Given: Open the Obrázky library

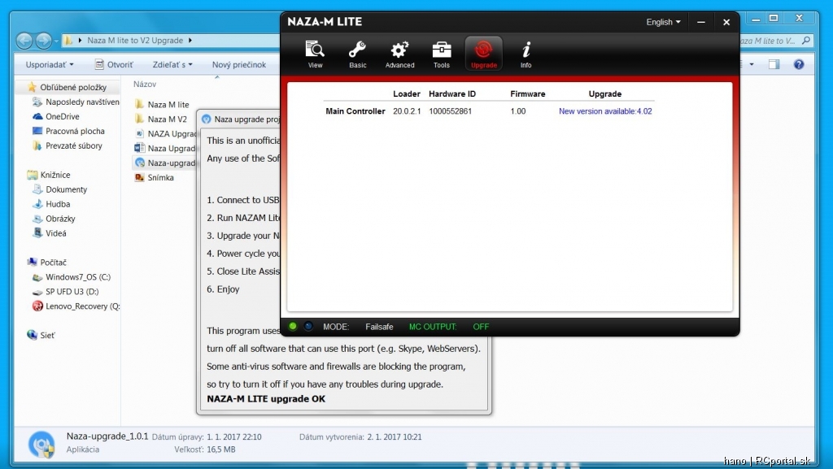Looking at the screenshot, I should point(54,219).
